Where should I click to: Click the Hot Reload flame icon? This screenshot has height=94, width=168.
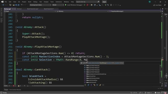[x=87, y=5]
